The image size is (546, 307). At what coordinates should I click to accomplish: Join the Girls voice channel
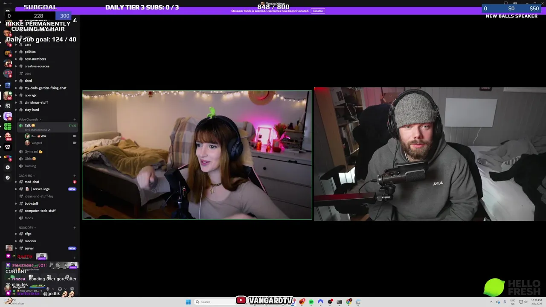click(x=30, y=159)
